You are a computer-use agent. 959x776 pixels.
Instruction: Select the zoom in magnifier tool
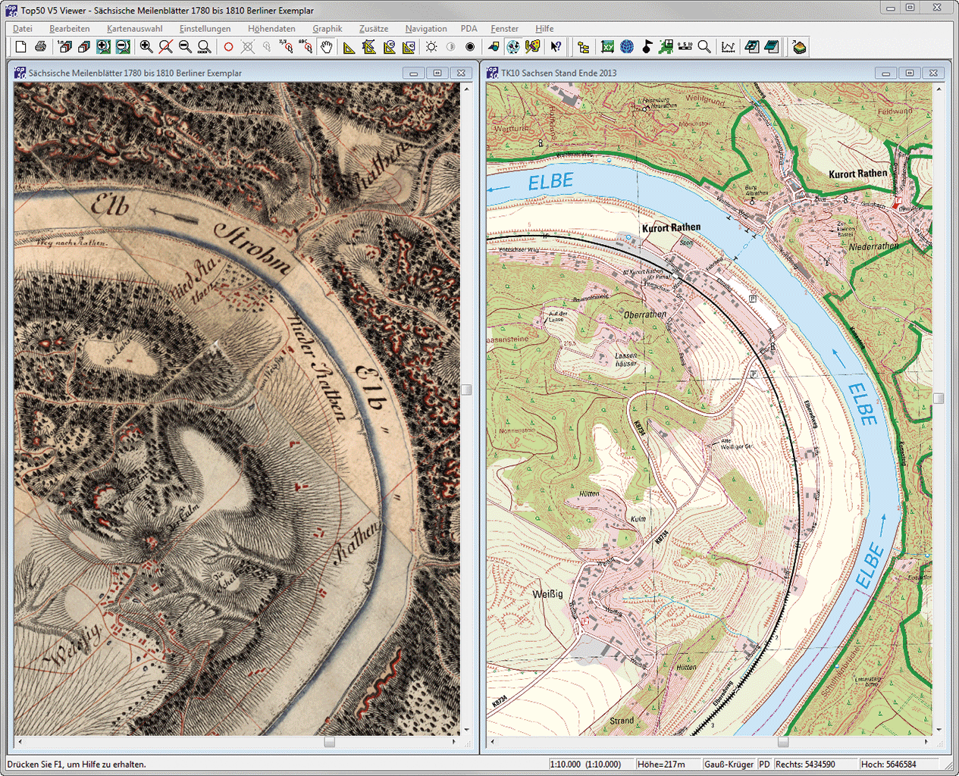146,47
